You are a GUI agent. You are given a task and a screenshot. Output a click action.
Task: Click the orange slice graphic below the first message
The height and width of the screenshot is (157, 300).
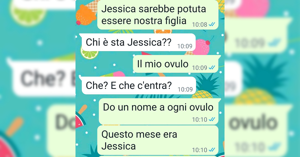point(163,32)
